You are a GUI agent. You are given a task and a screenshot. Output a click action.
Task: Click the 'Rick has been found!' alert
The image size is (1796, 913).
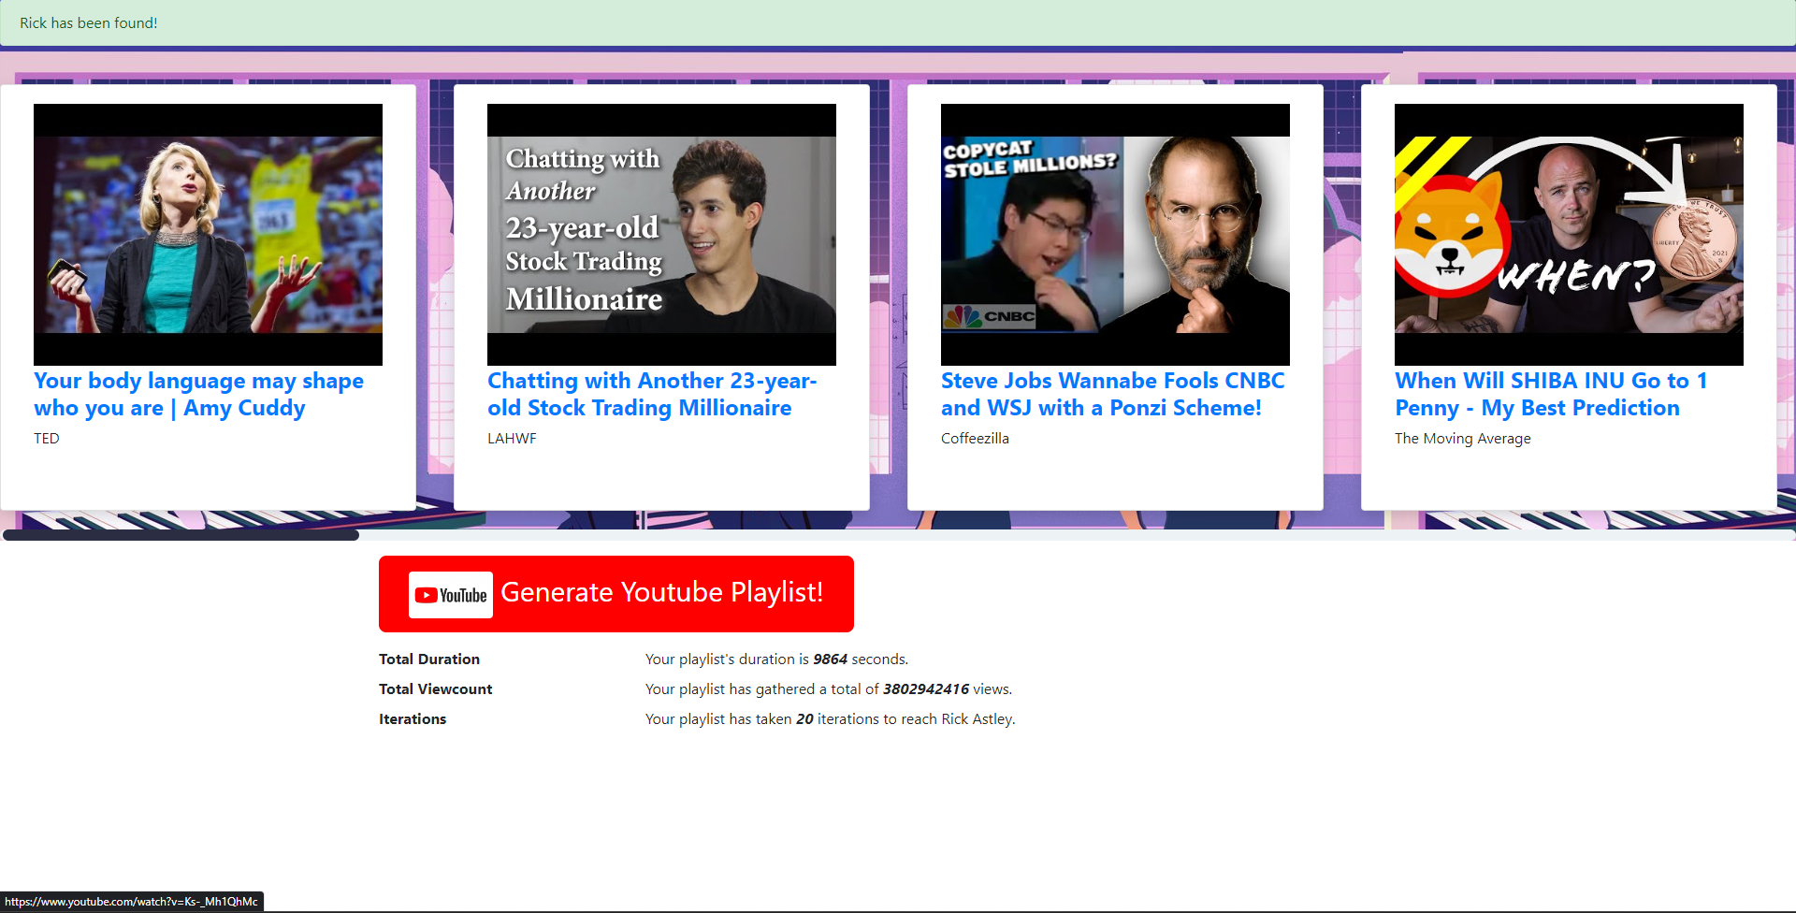[x=89, y=23]
